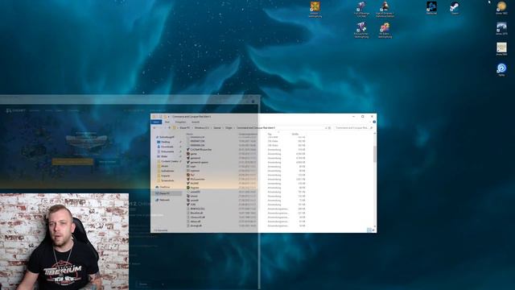The height and width of the screenshot is (290, 515).
Task: Select Dieser PC in the address breadcrumb
Action: pos(184,127)
